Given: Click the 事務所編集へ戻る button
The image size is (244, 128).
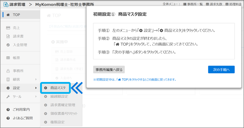Looking at the screenshot, I should 109,70.
